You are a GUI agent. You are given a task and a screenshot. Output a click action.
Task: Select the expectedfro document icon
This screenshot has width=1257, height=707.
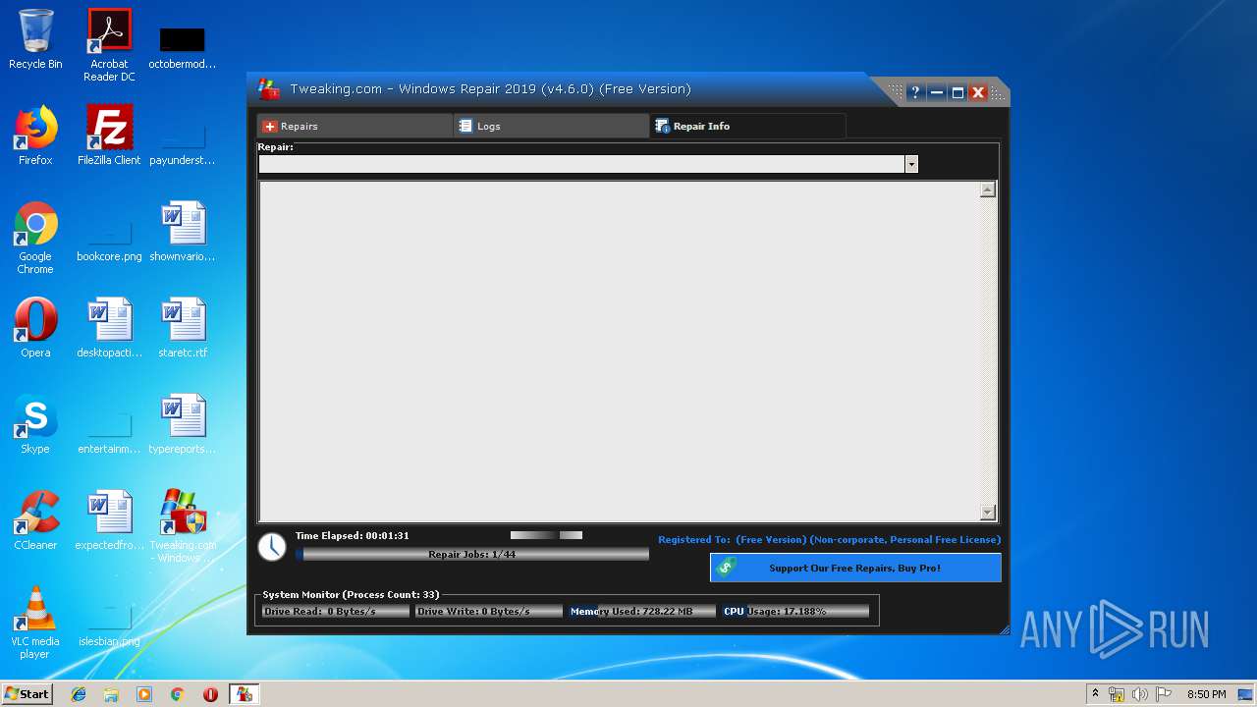pos(109,520)
